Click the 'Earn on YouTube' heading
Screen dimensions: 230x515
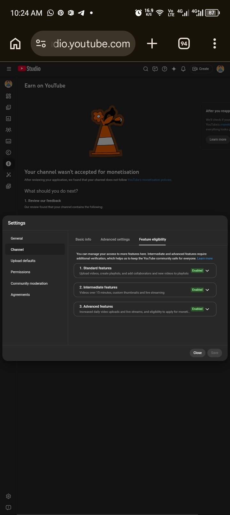[x=45, y=86]
